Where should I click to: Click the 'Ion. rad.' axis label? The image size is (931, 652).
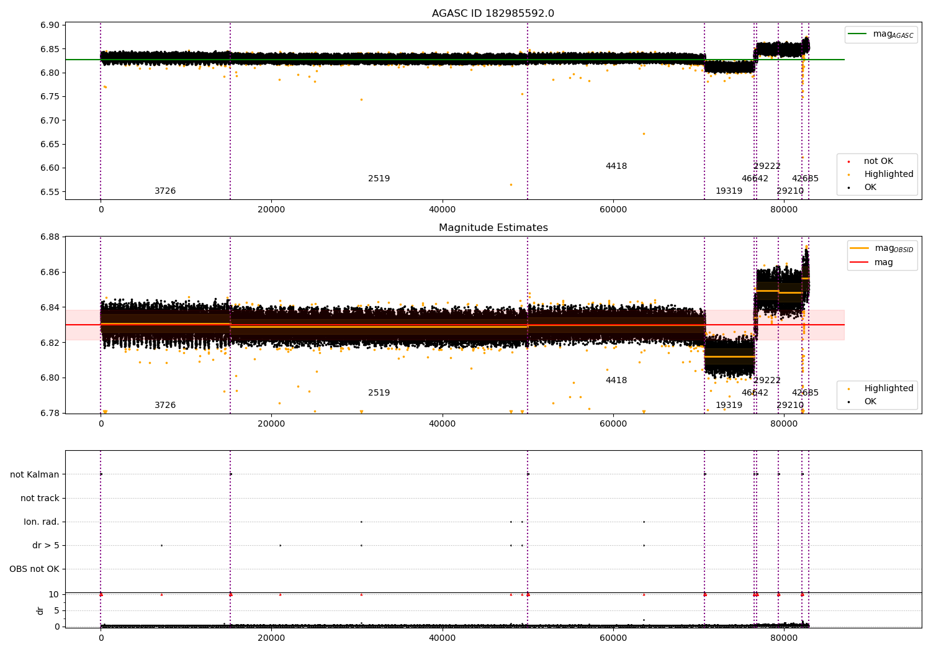pos(42,522)
